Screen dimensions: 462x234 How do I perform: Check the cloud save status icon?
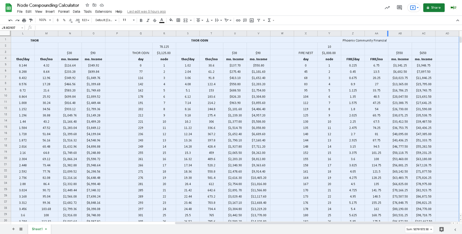[102, 5]
